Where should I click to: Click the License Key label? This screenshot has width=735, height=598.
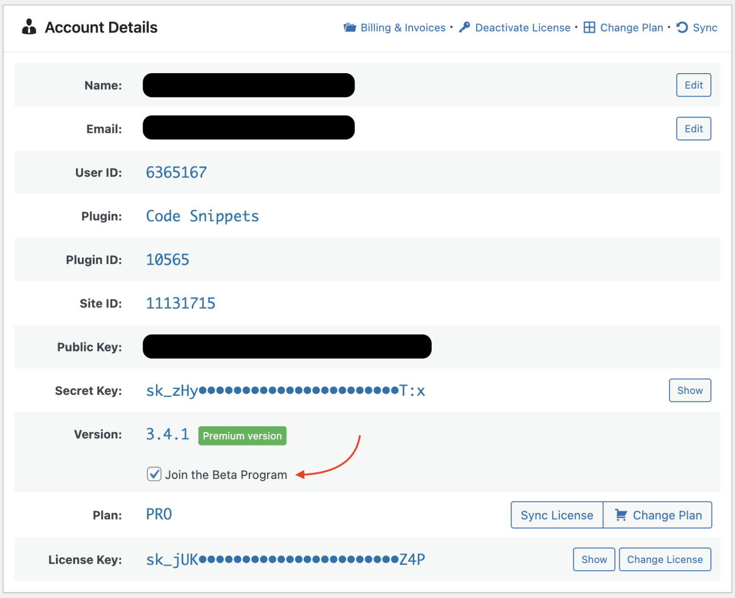coord(85,560)
